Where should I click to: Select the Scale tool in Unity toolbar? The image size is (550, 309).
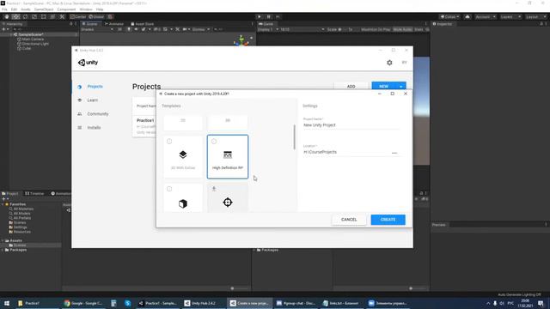click(34, 17)
